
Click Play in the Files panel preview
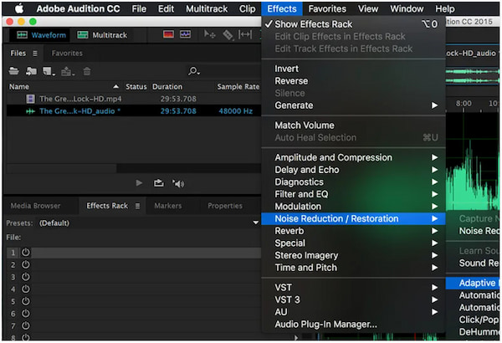139,183
